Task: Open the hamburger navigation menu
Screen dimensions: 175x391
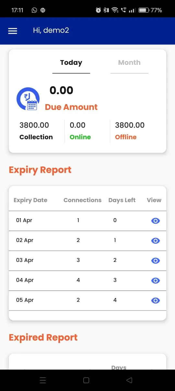Action: (x=13, y=31)
